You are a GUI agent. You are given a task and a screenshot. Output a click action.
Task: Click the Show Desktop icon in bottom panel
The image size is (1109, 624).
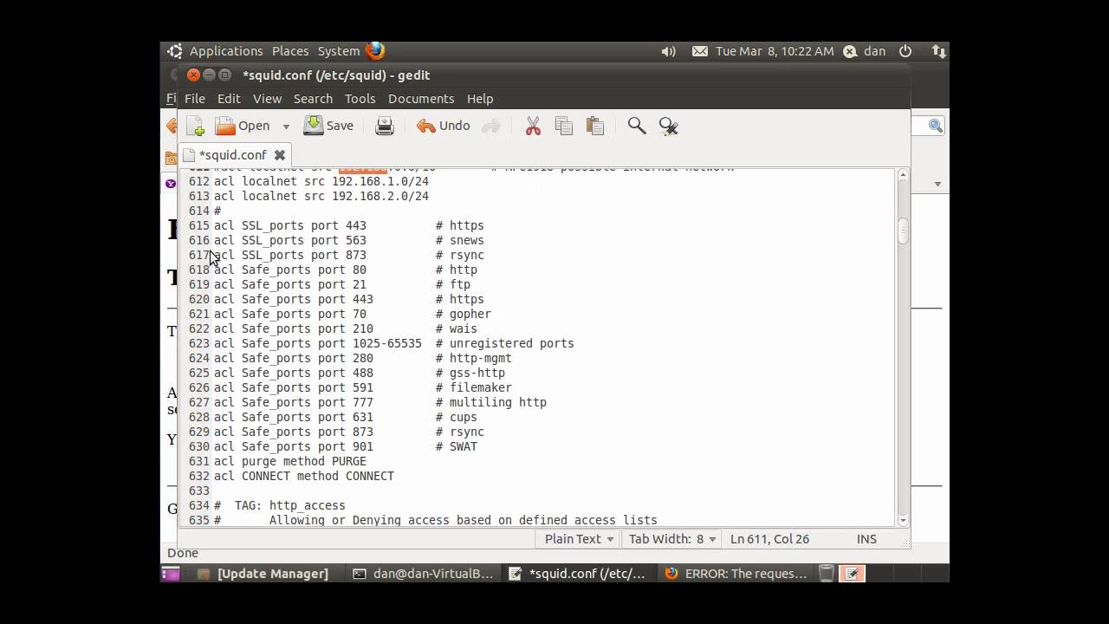tap(171, 574)
